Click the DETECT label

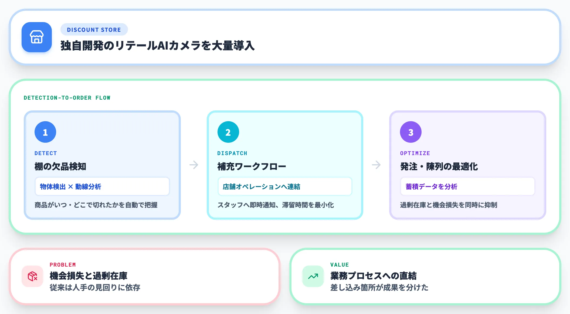click(46, 153)
